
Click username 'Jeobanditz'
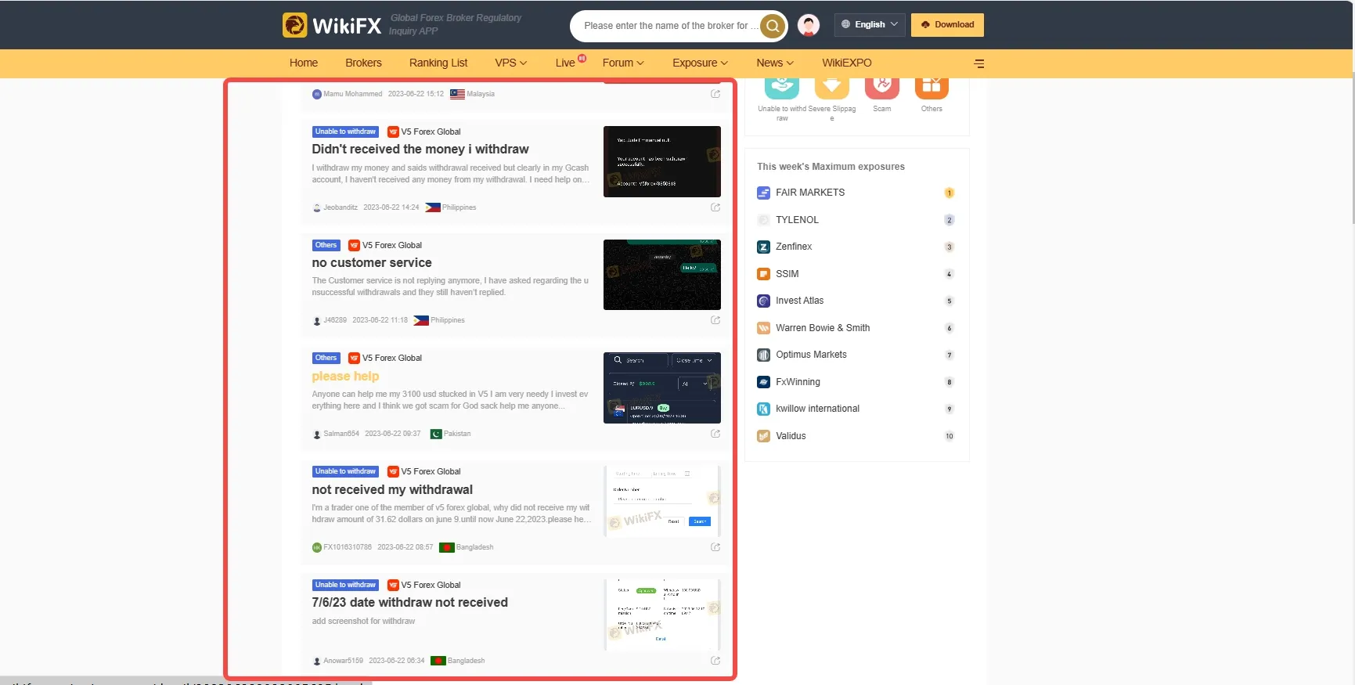click(x=341, y=208)
